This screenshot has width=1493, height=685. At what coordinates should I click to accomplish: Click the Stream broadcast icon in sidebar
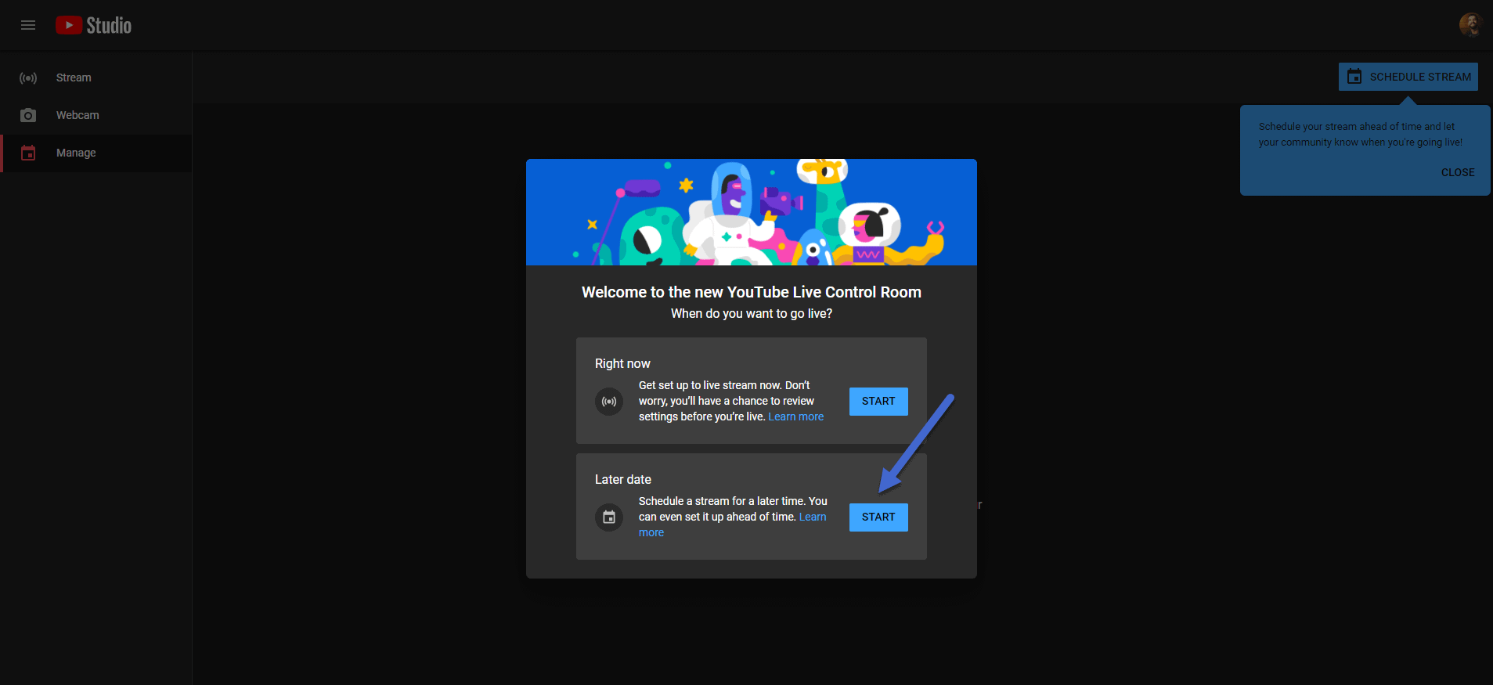28,78
